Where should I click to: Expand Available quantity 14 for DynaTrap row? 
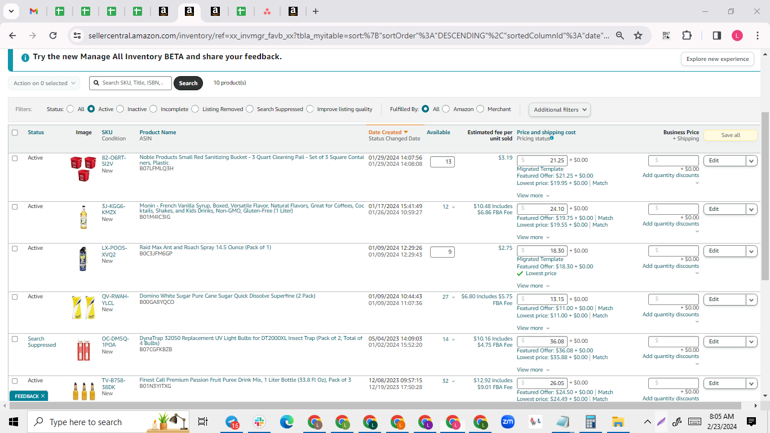(449, 339)
